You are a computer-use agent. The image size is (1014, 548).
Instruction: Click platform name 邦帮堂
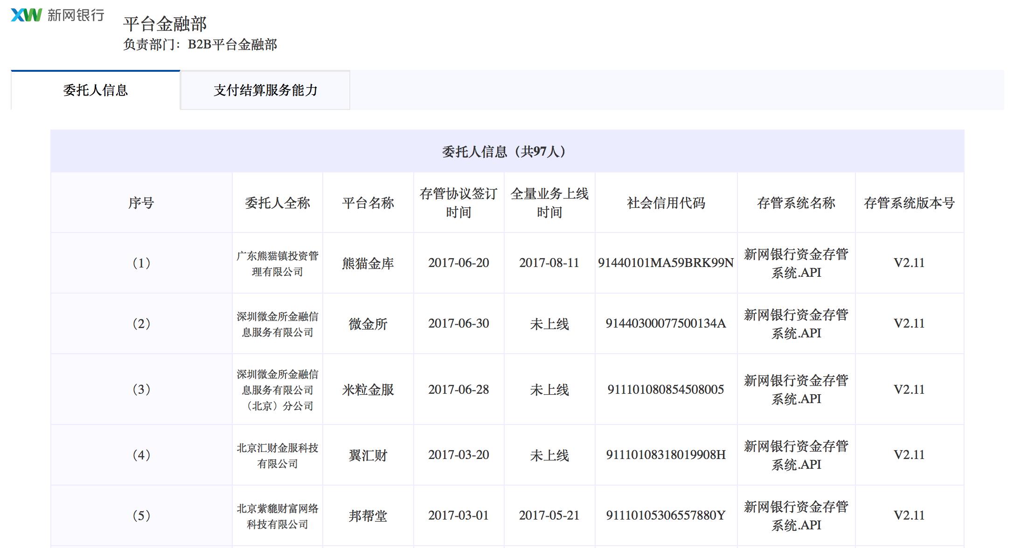pyautogui.click(x=368, y=516)
